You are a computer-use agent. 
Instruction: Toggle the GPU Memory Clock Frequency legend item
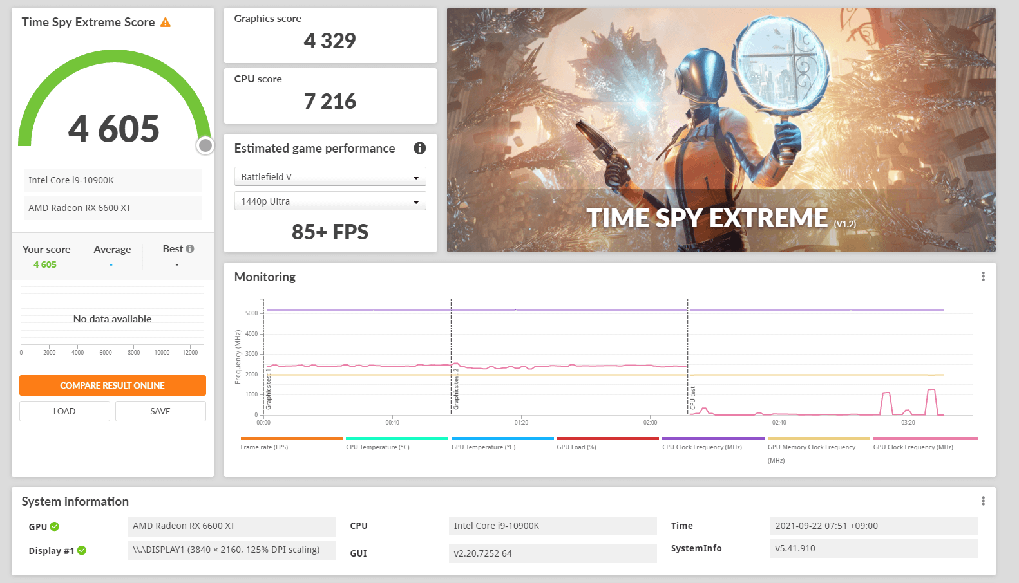tap(819, 450)
